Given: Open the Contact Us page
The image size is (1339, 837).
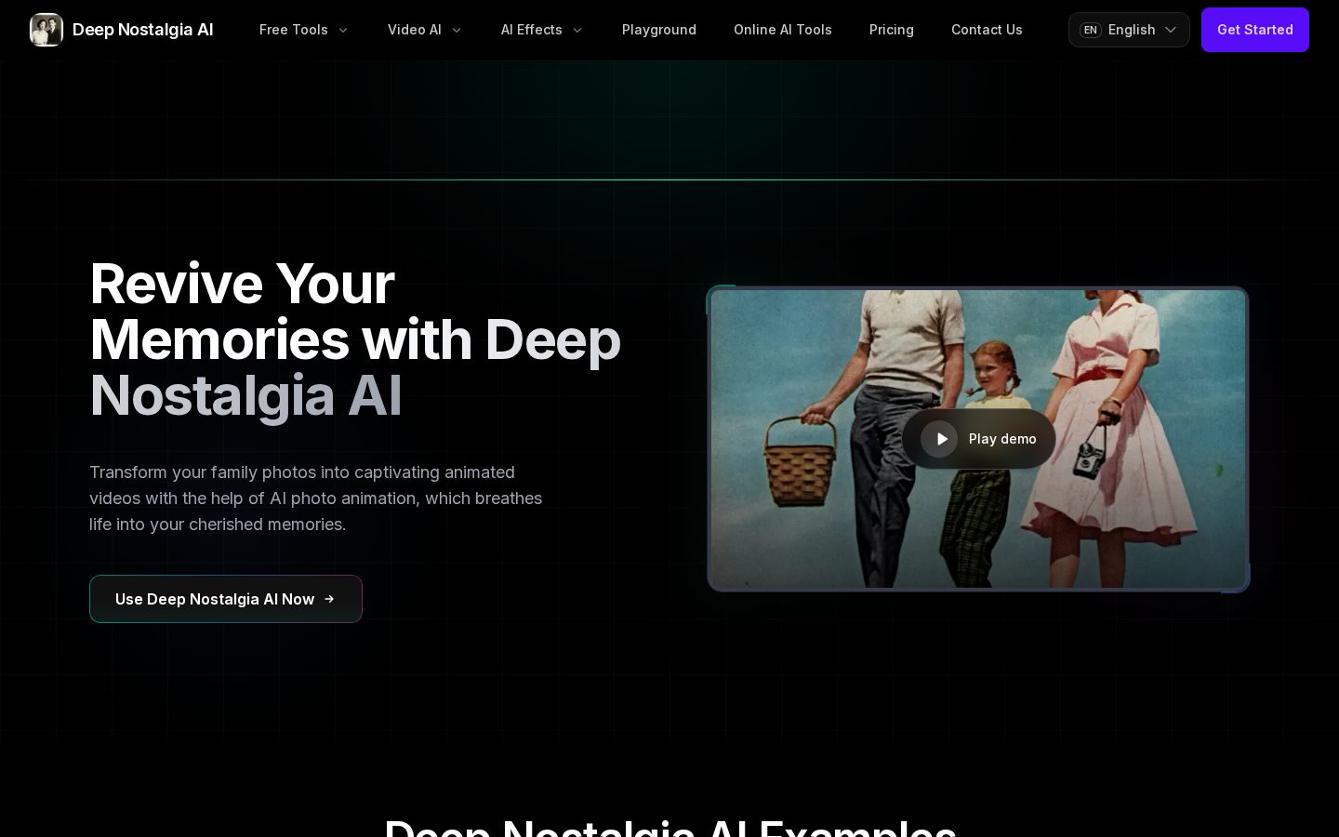Looking at the screenshot, I should point(987,30).
